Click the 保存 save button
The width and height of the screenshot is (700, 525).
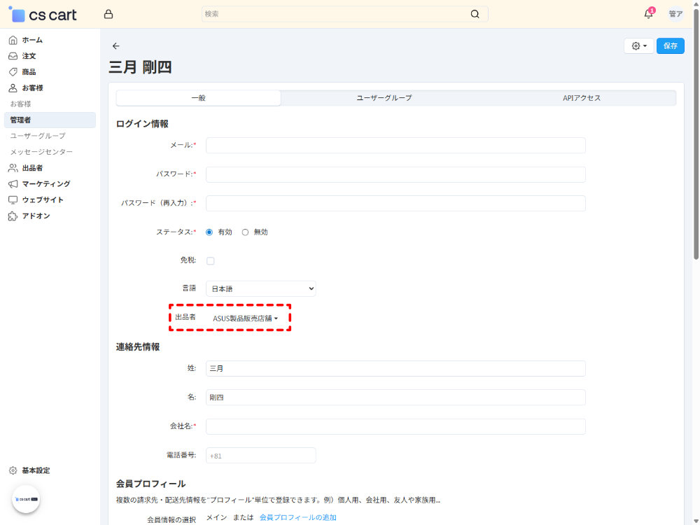(670, 45)
